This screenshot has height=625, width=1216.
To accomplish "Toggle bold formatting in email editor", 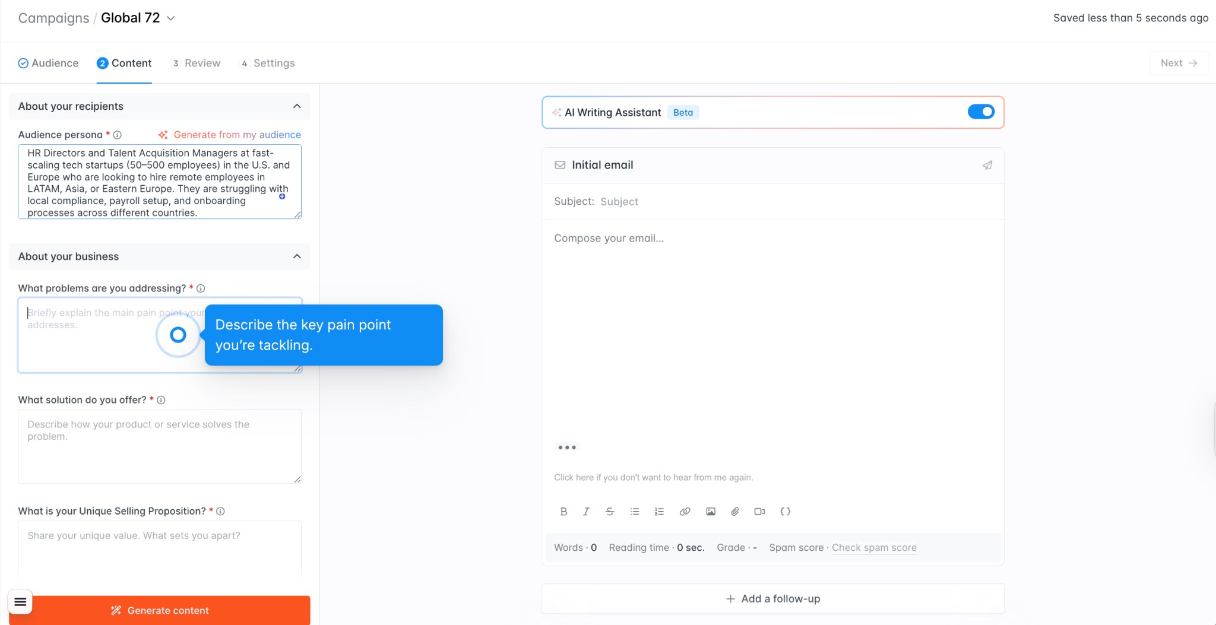I will coord(563,512).
